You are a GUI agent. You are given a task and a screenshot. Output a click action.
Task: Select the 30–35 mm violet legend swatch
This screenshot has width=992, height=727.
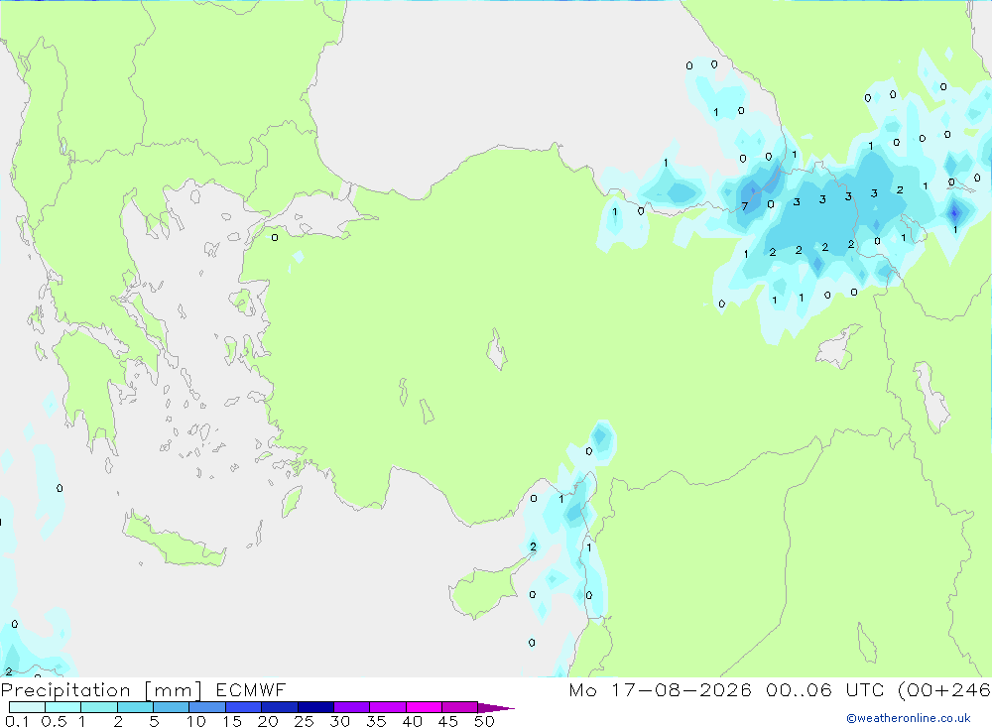coord(352,707)
